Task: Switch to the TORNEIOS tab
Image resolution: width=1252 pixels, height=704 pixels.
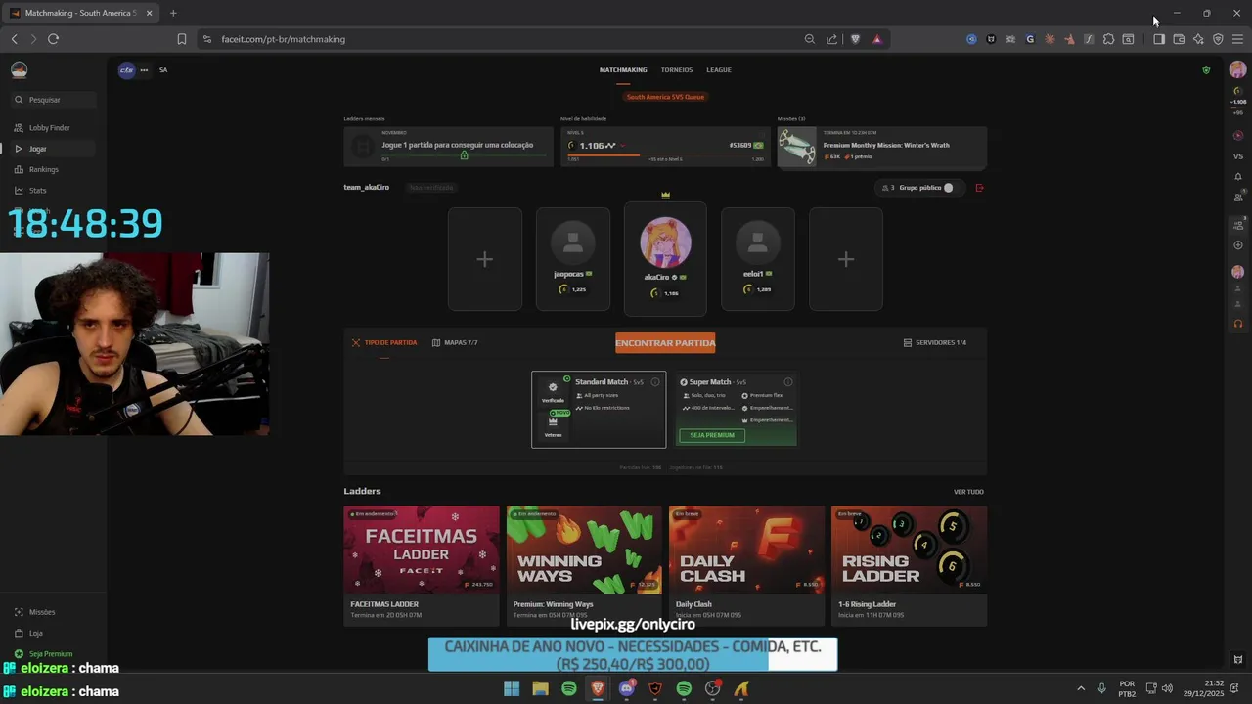Action: point(676,70)
